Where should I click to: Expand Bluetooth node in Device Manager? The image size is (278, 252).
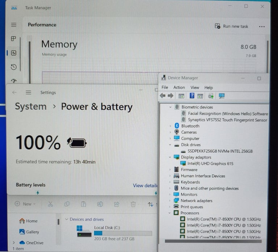[x=170, y=126]
